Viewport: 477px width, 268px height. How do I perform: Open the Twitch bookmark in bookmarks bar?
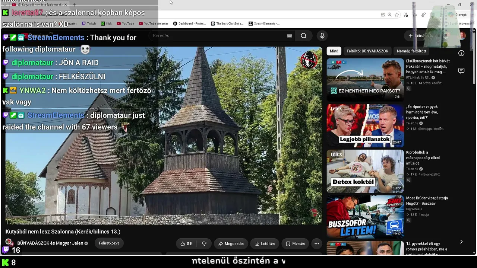click(89, 23)
